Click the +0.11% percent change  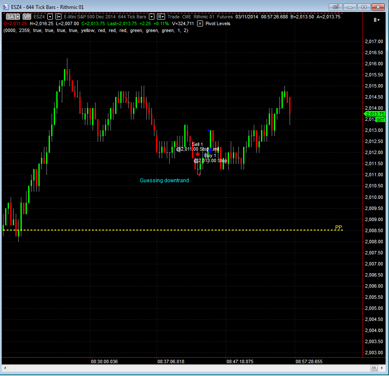point(161,23)
